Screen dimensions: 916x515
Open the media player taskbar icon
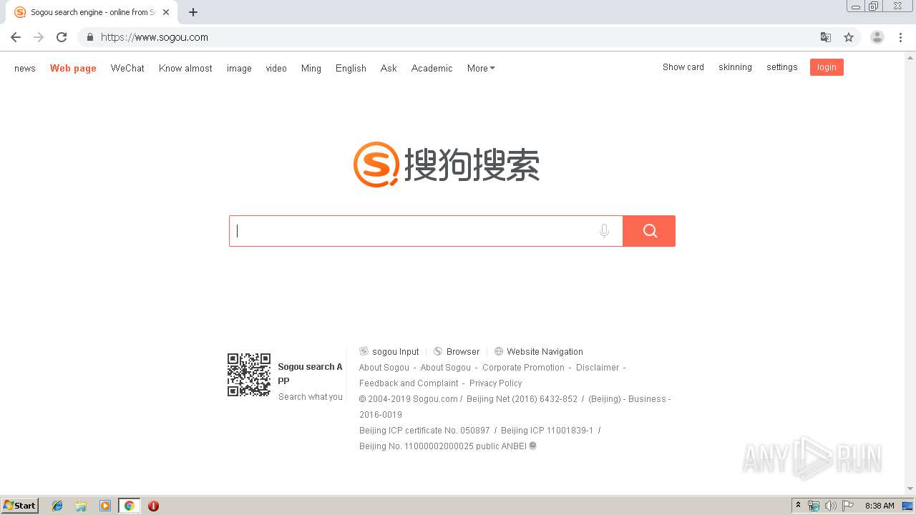click(105, 506)
